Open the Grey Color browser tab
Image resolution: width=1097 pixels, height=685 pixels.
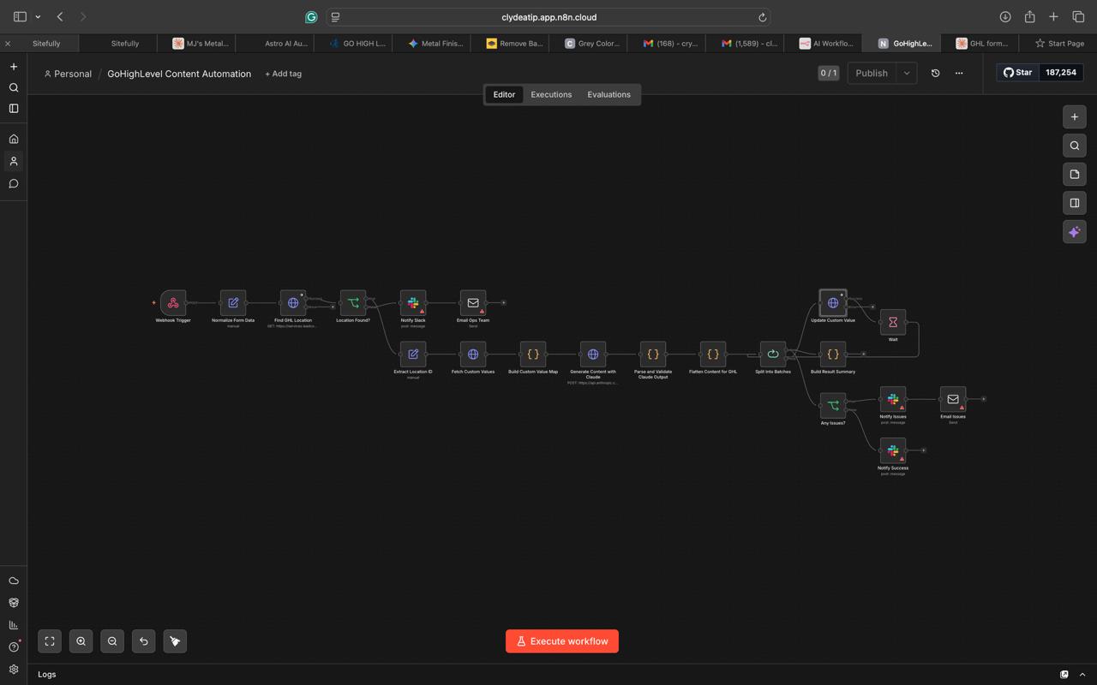coord(591,43)
